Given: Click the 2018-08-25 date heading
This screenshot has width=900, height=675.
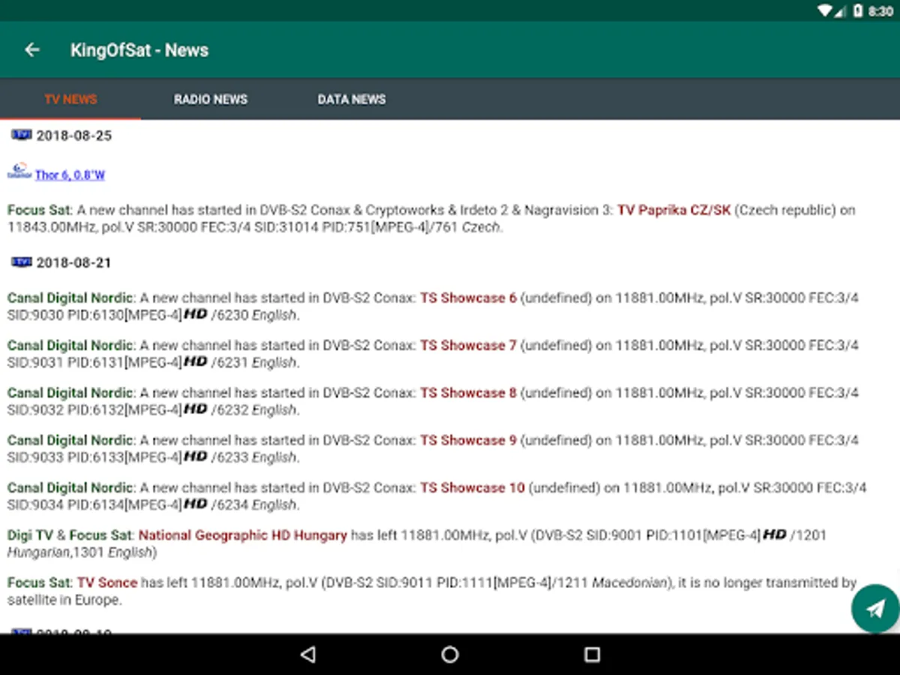Looking at the screenshot, I should click(x=73, y=136).
